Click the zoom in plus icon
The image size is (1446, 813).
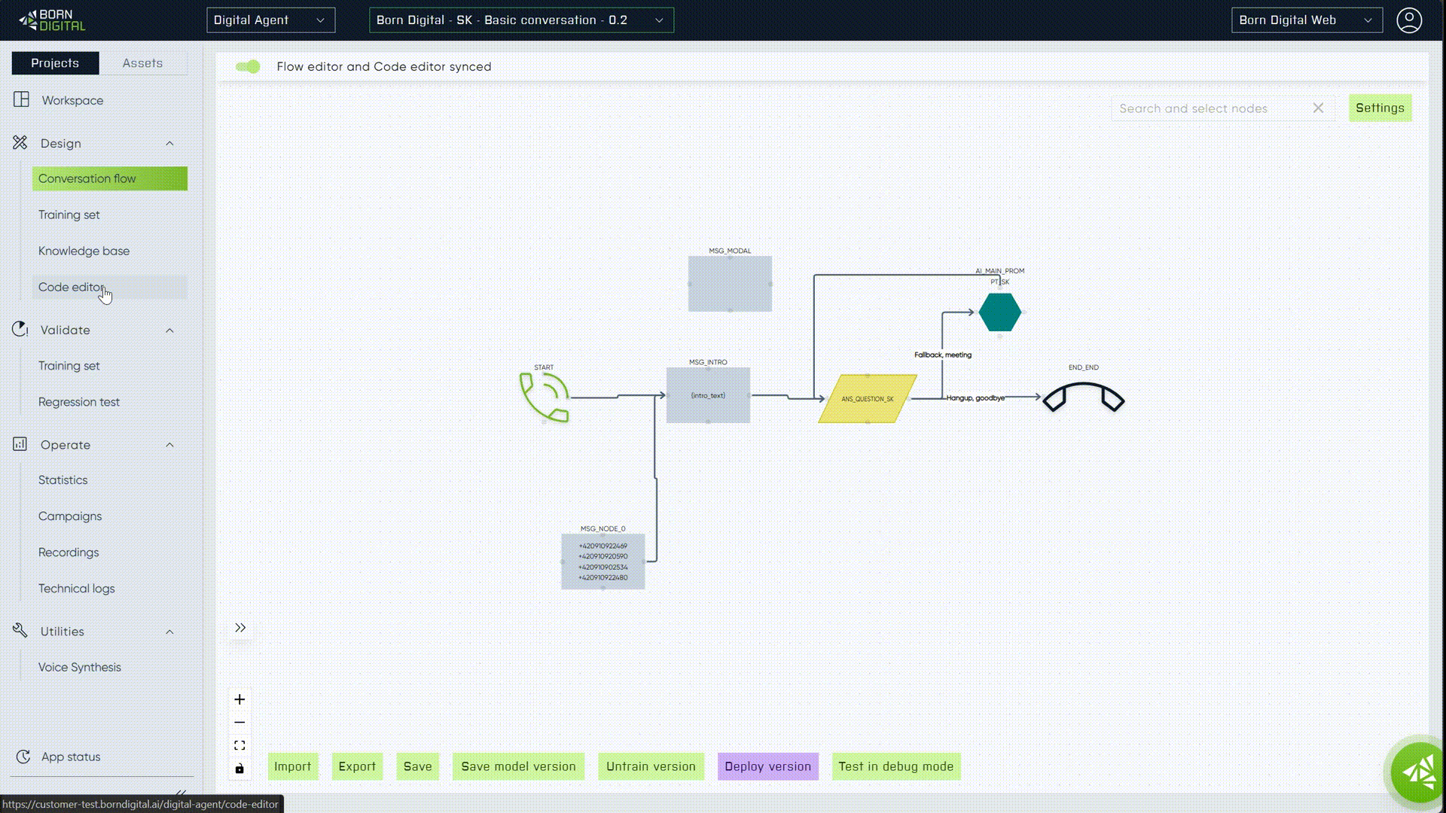pyautogui.click(x=239, y=699)
